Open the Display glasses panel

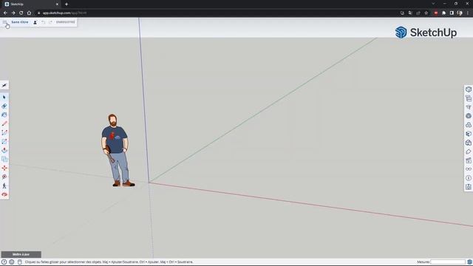coord(469,169)
